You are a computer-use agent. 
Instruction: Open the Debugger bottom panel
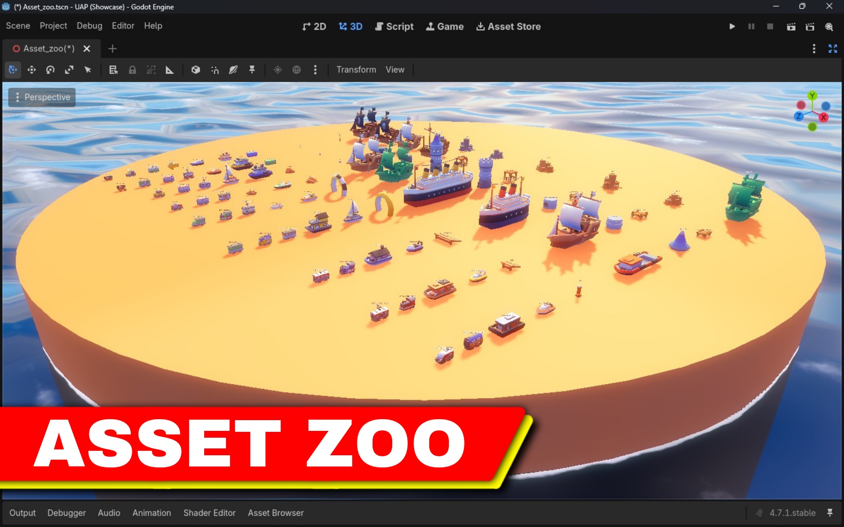66,513
